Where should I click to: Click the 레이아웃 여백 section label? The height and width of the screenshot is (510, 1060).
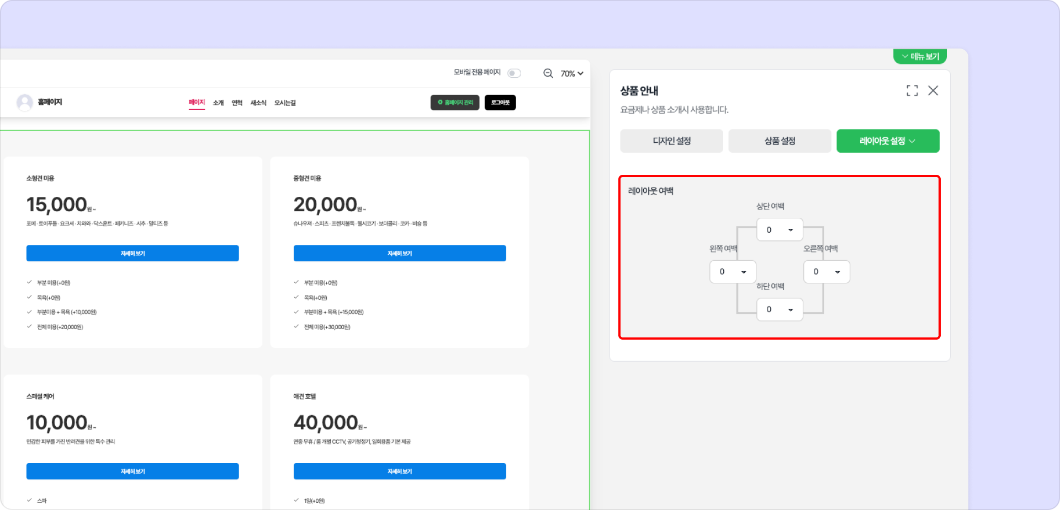click(x=651, y=191)
